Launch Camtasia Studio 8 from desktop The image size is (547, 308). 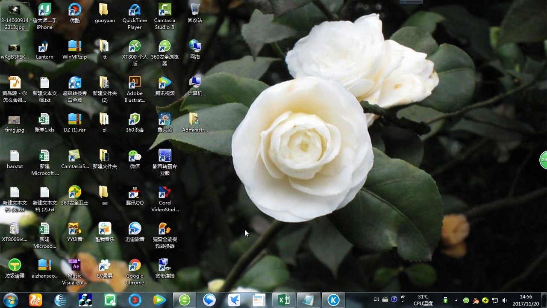pos(165,16)
